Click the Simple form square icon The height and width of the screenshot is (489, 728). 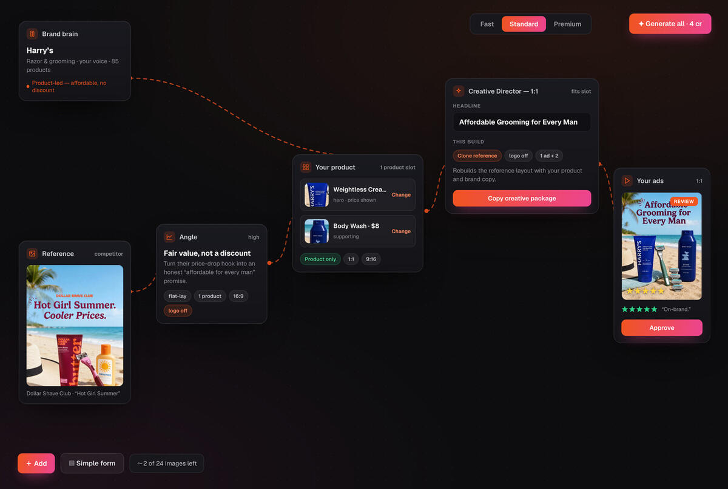pyautogui.click(x=72, y=463)
